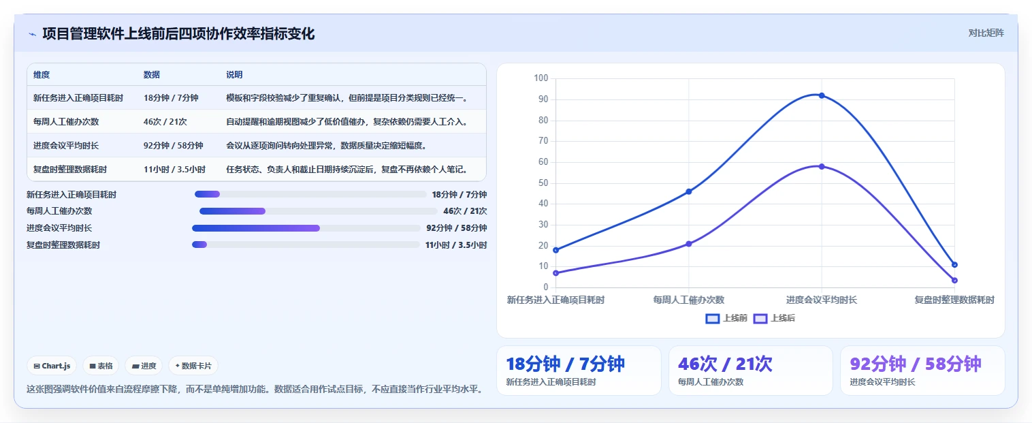
Task: Click the description starting 会议从逐项询问
Action: pos(327,146)
